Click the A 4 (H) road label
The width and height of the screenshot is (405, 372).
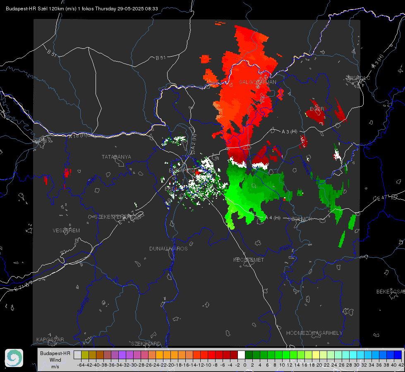click(x=273, y=218)
